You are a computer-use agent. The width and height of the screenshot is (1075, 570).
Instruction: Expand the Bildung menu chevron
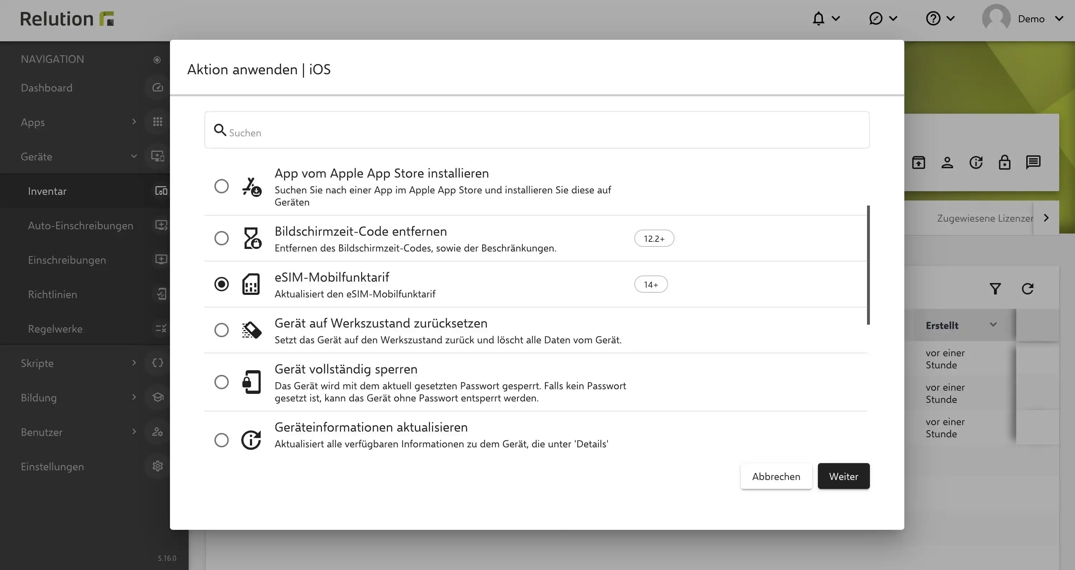pyautogui.click(x=134, y=397)
